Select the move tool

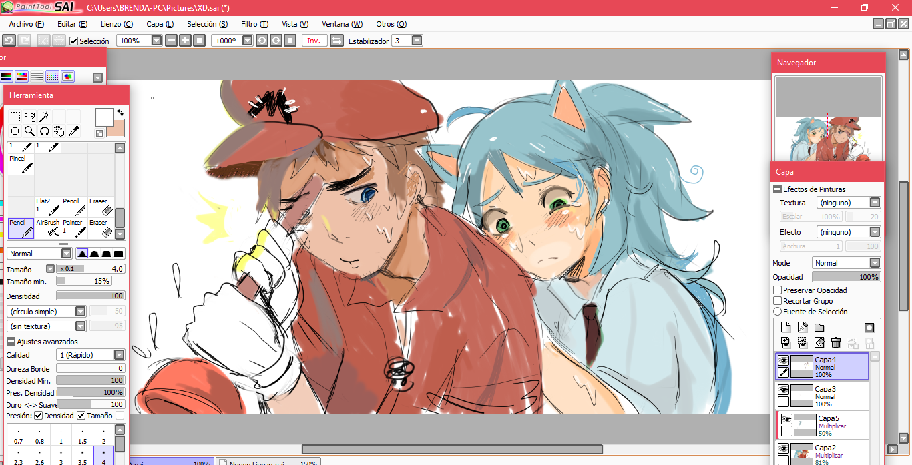click(x=15, y=131)
